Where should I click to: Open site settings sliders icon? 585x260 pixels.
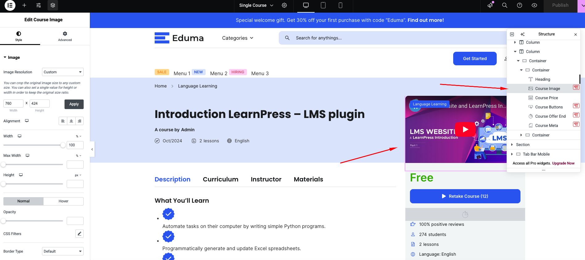(39, 5)
